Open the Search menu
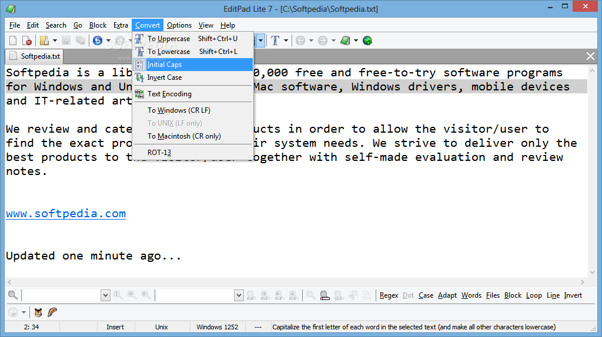This screenshot has width=602, height=337. (56, 25)
